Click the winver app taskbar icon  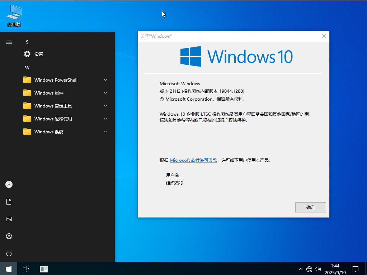pos(44,269)
